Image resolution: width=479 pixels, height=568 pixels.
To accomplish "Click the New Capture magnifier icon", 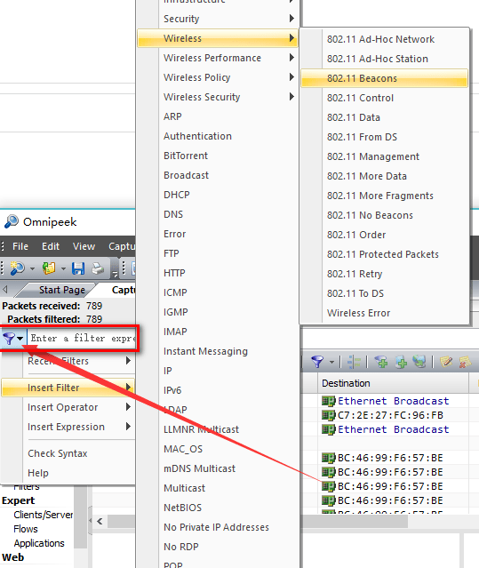I will point(17,268).
